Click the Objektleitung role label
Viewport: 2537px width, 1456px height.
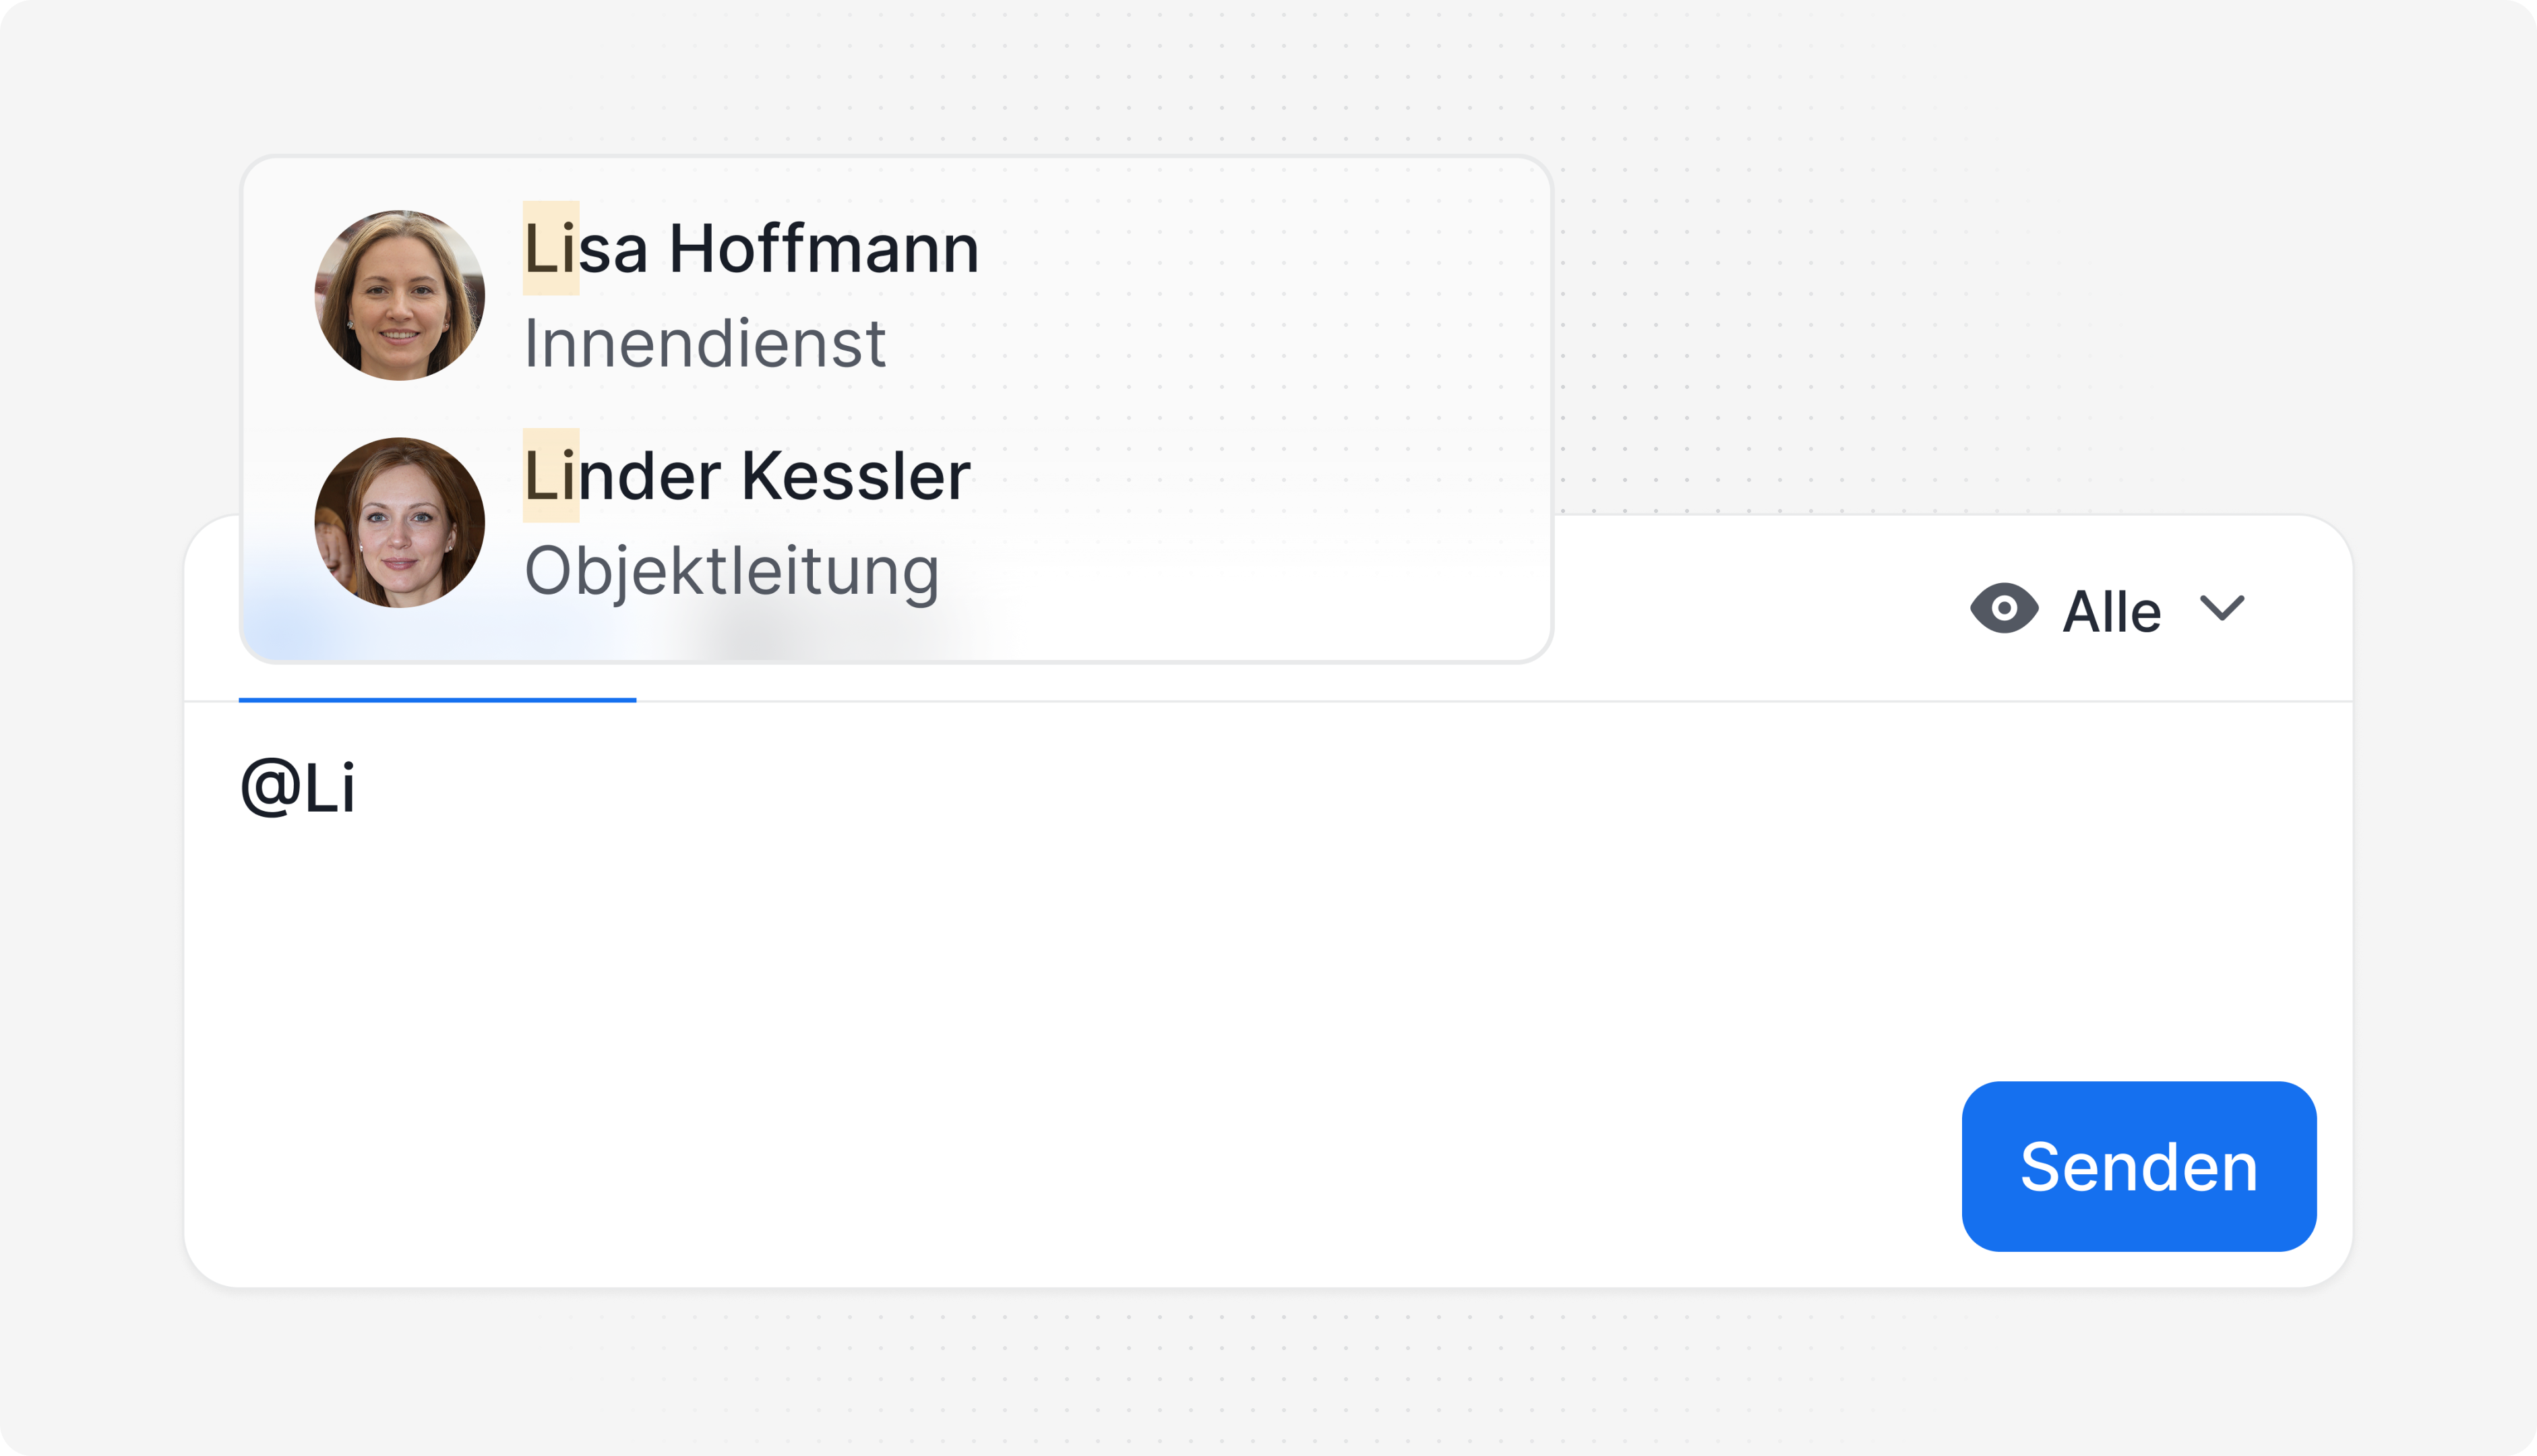click(731, 571)
